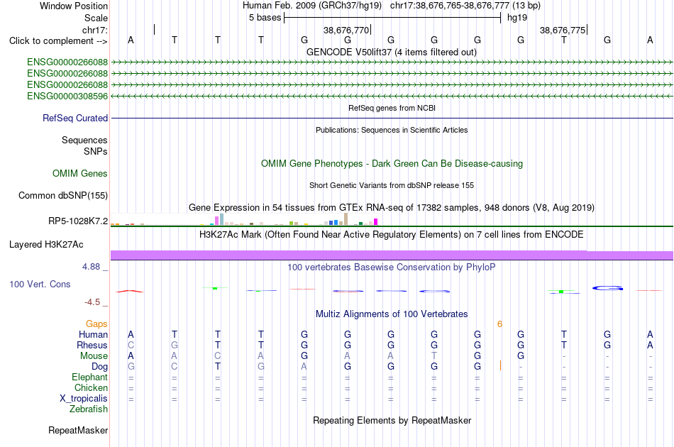
Task: Click the orange insertion bar in the Dog row
Action: pyautogui.click(x=500, y=366)
